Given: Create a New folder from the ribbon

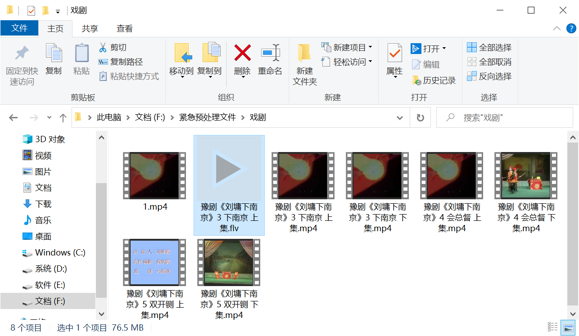Looking at the screenshot, I should [305, 65].
